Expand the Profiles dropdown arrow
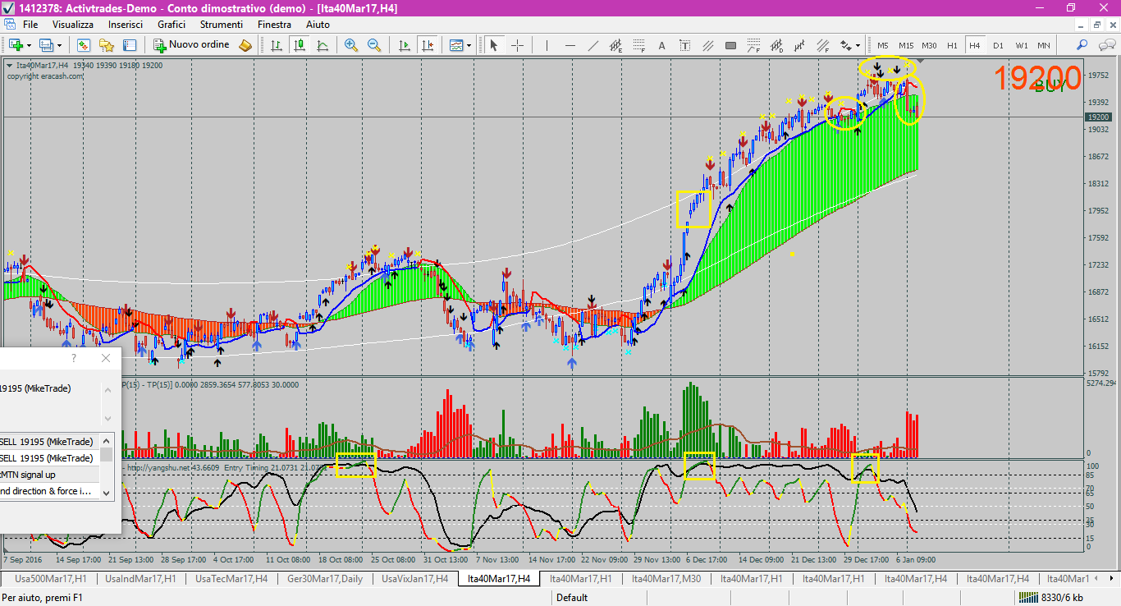The height and width of the screenshot is (606, 1121). [x=59, y=45]
